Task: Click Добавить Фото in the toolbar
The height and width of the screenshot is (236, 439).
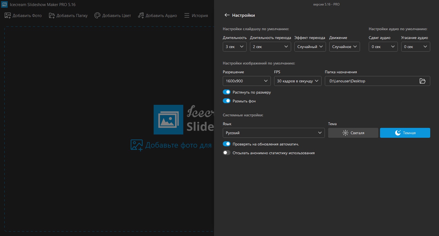Action: coord(23,16)
